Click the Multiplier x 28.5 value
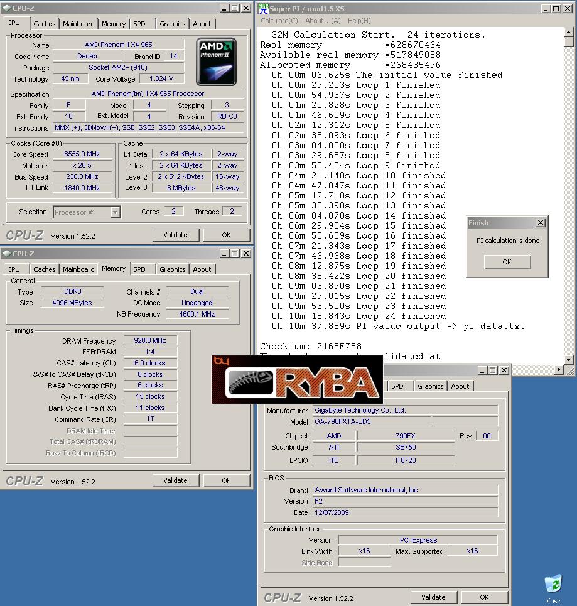Viewport: 577px width, 606px height. [x=82, y=165]
